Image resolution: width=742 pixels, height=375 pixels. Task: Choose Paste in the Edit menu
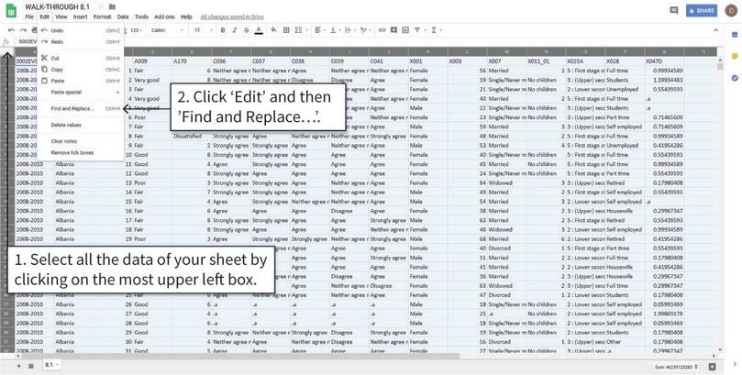(x=81, y=81)
